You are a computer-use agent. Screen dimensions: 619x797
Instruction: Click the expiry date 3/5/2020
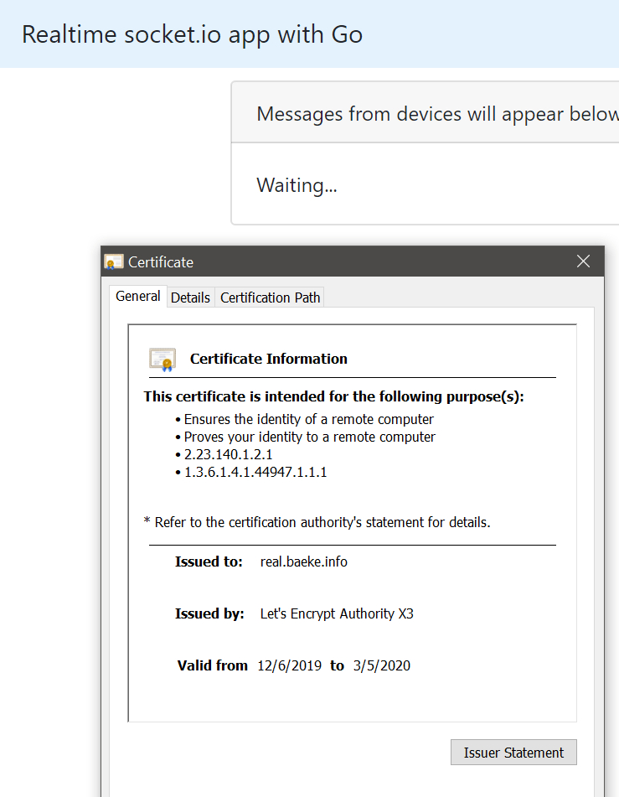[381, 665]
